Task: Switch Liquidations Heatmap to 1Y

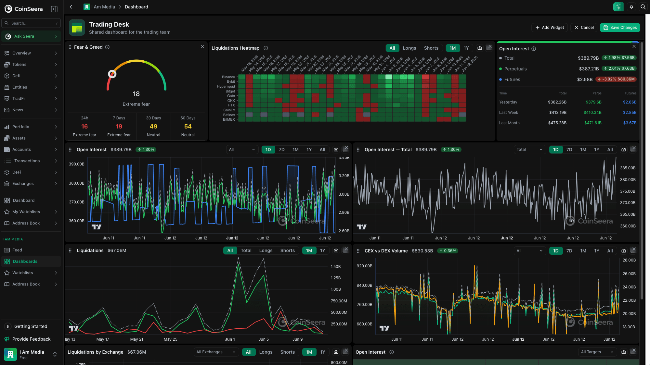Action: [x=466, y=48]
